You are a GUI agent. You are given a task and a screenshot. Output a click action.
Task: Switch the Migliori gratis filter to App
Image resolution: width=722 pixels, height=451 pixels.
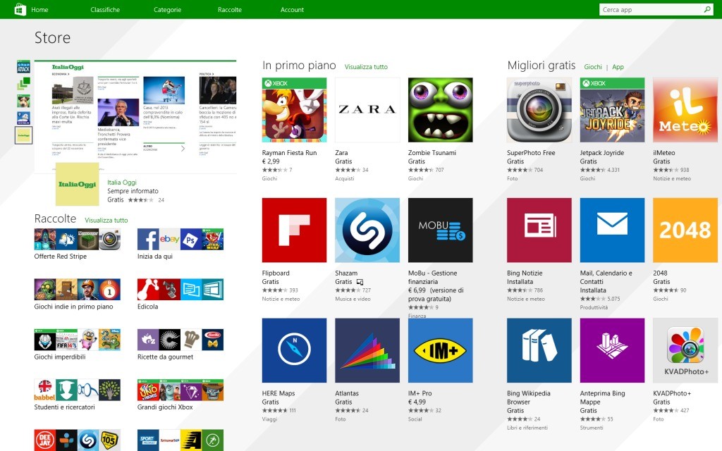click(x=618, y=66)
